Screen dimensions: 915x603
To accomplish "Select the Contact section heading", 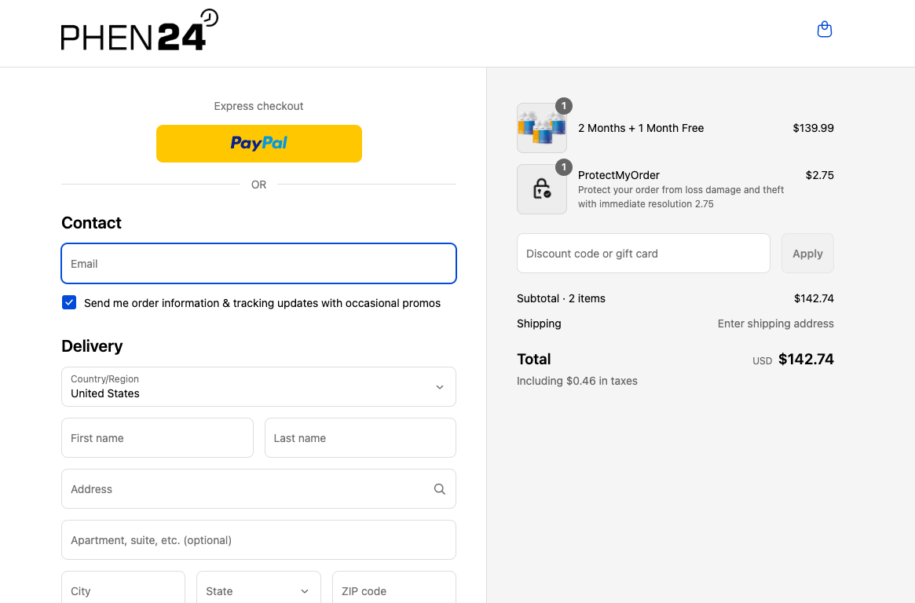I will 91,223.
